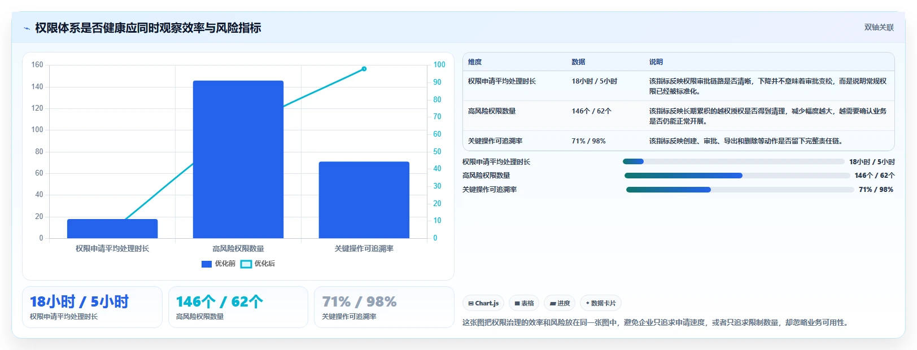Viewport: 917px width, 350px height.
Task: Click chart x-axis label 关键操作可追溯率
Action: click(364, 248)
